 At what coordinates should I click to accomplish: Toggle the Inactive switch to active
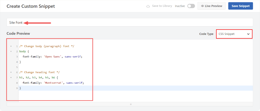(191, 6)
